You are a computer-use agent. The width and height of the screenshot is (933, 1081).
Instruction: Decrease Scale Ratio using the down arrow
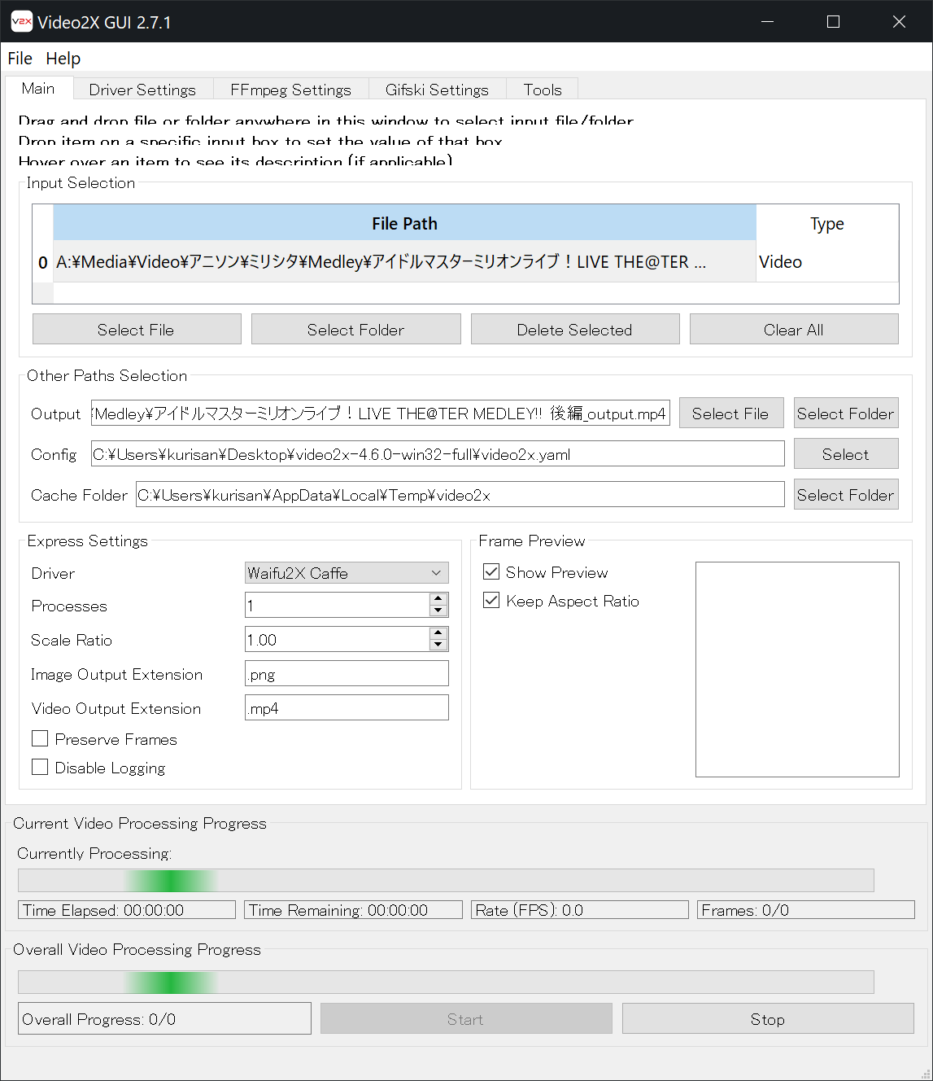(x=438, y=645)
